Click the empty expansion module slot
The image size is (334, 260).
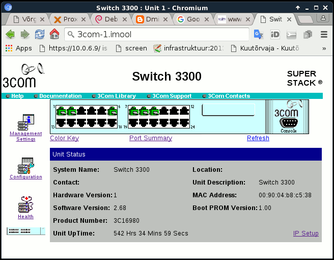coord(228,110)
